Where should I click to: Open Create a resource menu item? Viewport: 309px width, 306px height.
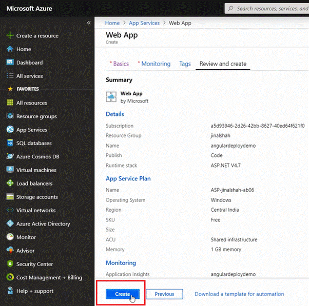click(37, 36)
